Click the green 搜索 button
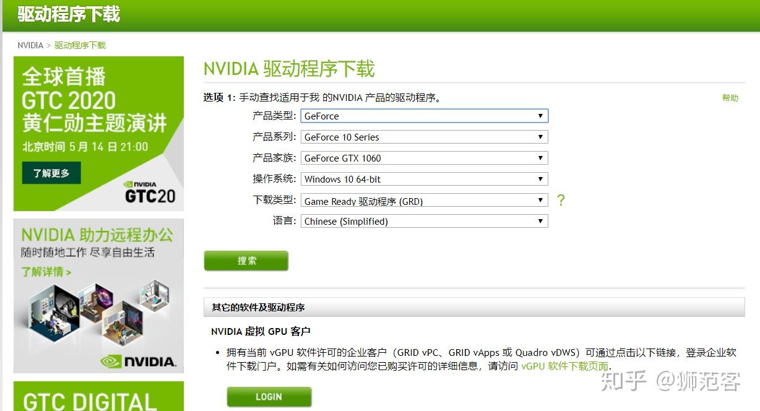 click(x=246, y=261)
